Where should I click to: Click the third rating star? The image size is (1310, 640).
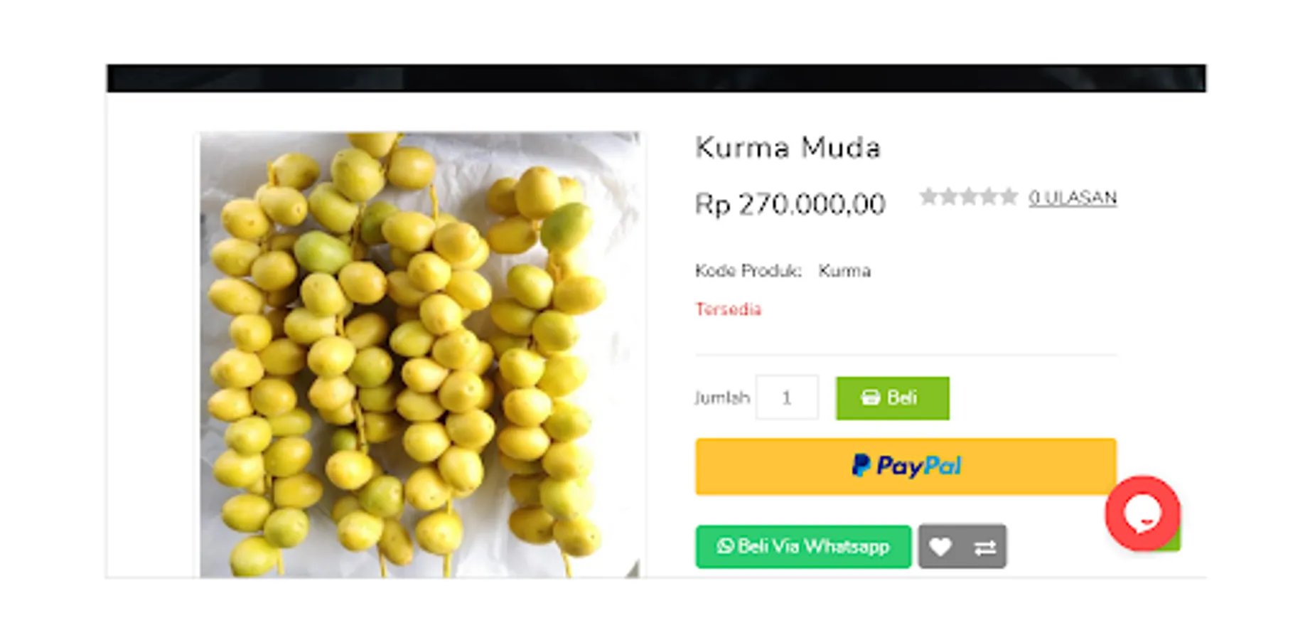[x=968, y=196]
